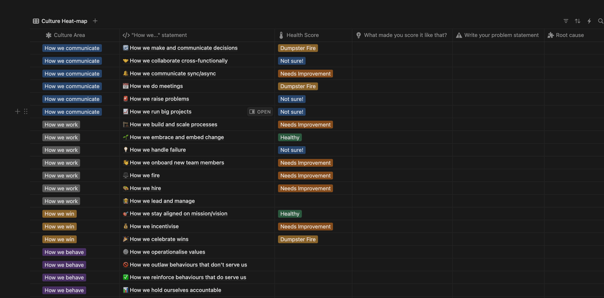Viewport: 604px width, 298px height.
Task: Open the Culture Area column header menu
Action: click(x=69, y=35)
